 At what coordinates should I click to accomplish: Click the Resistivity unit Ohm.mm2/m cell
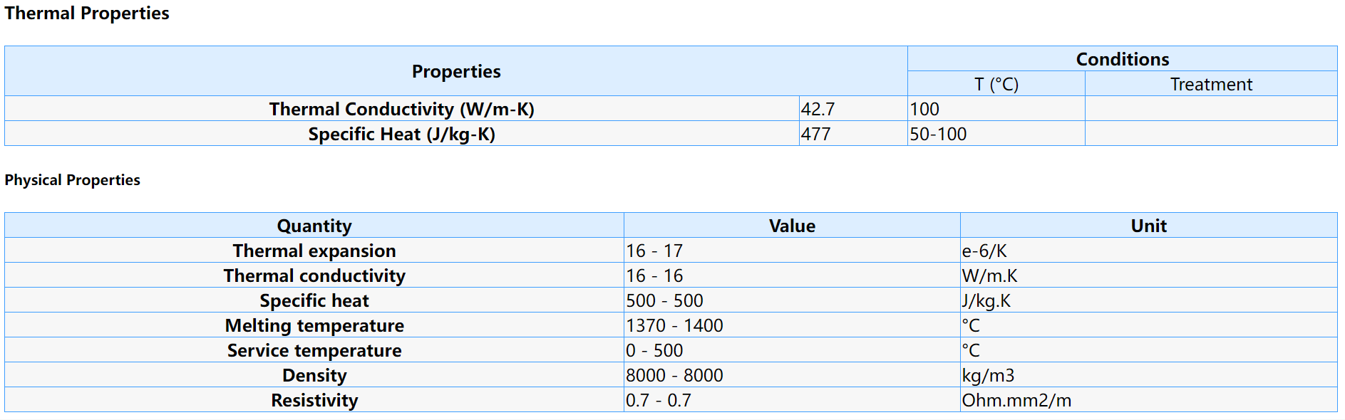coord(1016,400)
